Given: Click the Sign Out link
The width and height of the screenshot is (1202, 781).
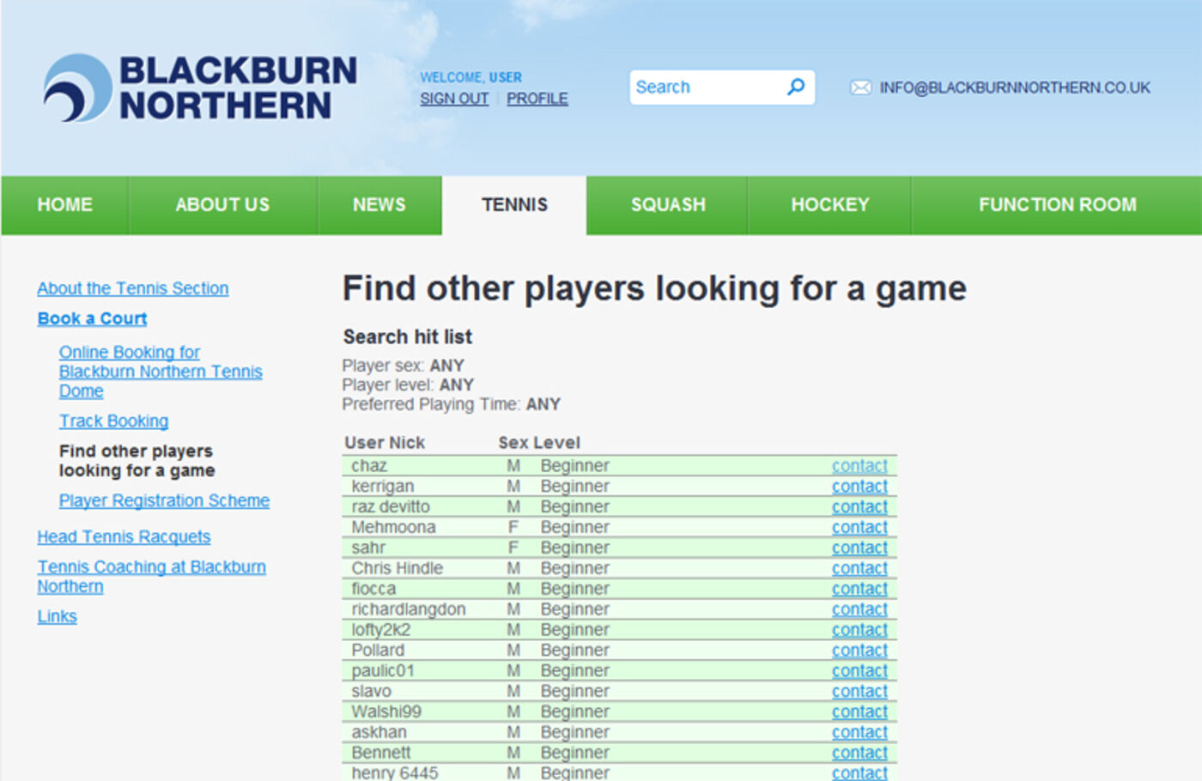Looking at the screenshot, I should click(454, 99).
